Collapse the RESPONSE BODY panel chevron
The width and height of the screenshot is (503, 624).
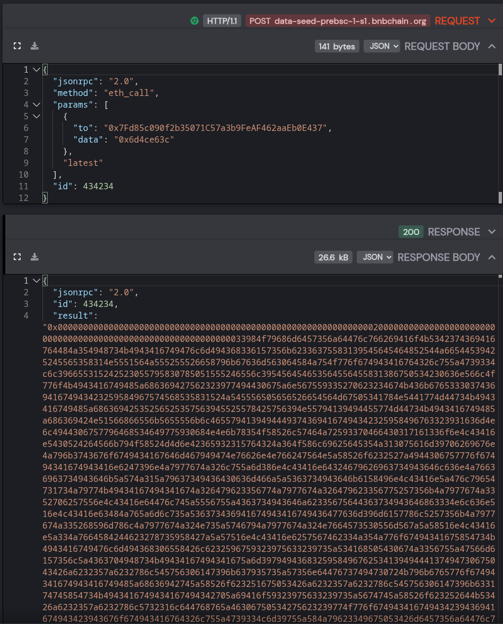(x=492, y=257)
